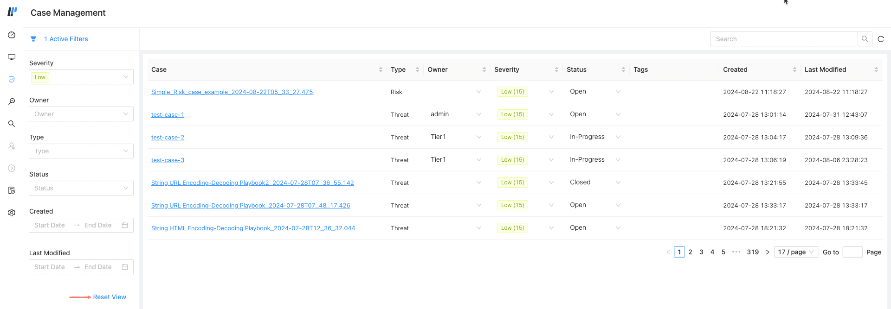Go to previous page arrow
Image resolution: width=891 pixels, height=309 pixels.
click(x=668, y=252)
